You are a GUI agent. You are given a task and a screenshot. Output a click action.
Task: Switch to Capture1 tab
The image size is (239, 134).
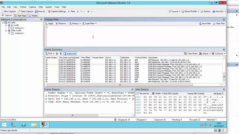(7, 16)
